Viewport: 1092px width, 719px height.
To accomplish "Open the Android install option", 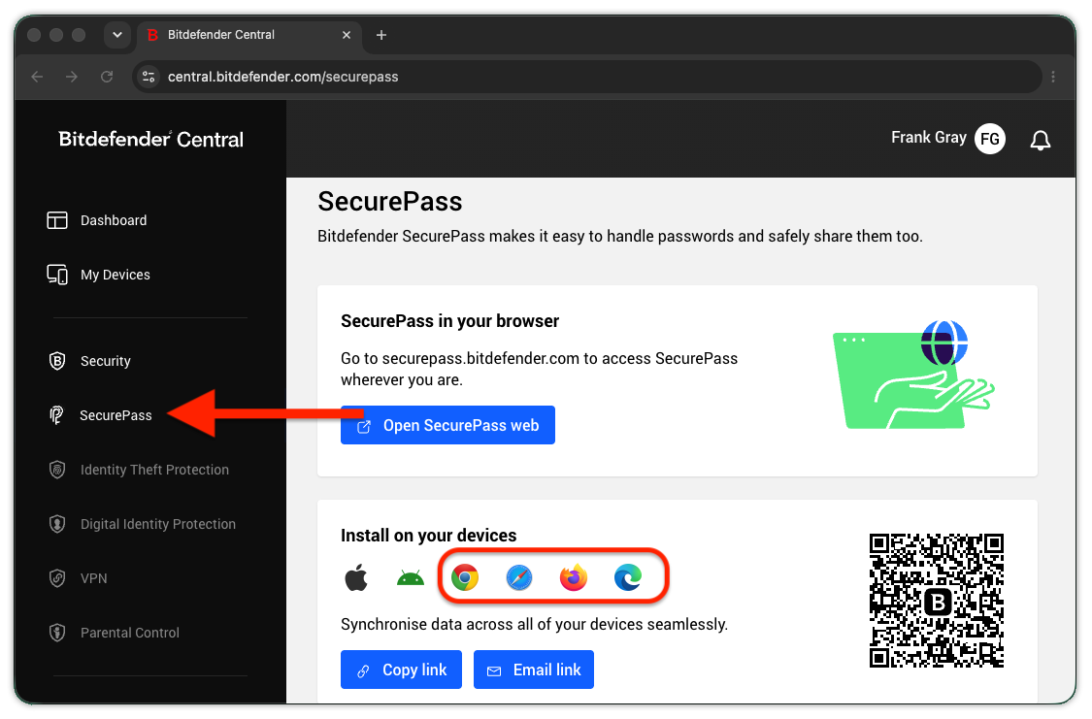I will coord(411,577).
